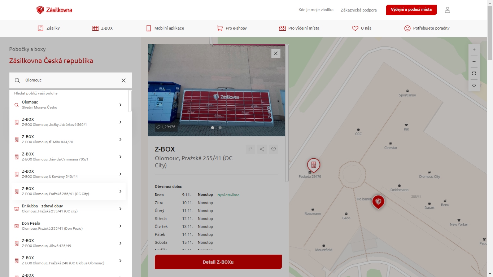Close the Z-BOX detail panel
The width and height of the screenshot is (493, 277).
276,53
